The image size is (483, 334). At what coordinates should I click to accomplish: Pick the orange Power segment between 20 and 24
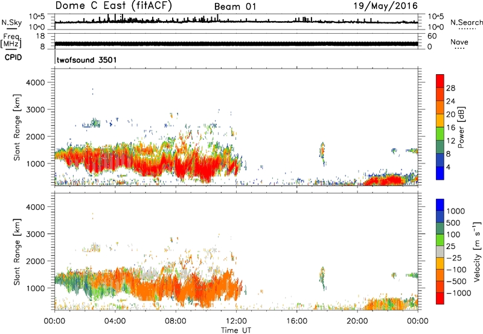pos(440,108)
